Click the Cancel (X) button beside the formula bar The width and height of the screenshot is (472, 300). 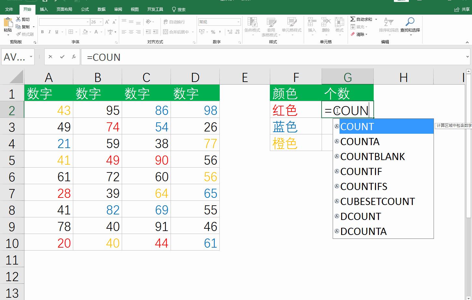coord(50,57)
